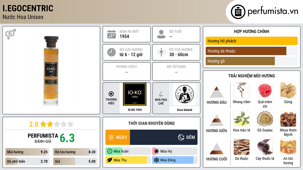Click the Phong cách label
This screenshot has height=170, width=303.
(x=126, y=66)
